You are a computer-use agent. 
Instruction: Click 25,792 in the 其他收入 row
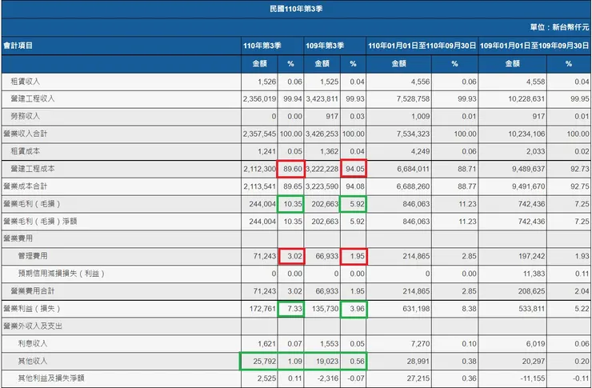click(x=264, y=362)
